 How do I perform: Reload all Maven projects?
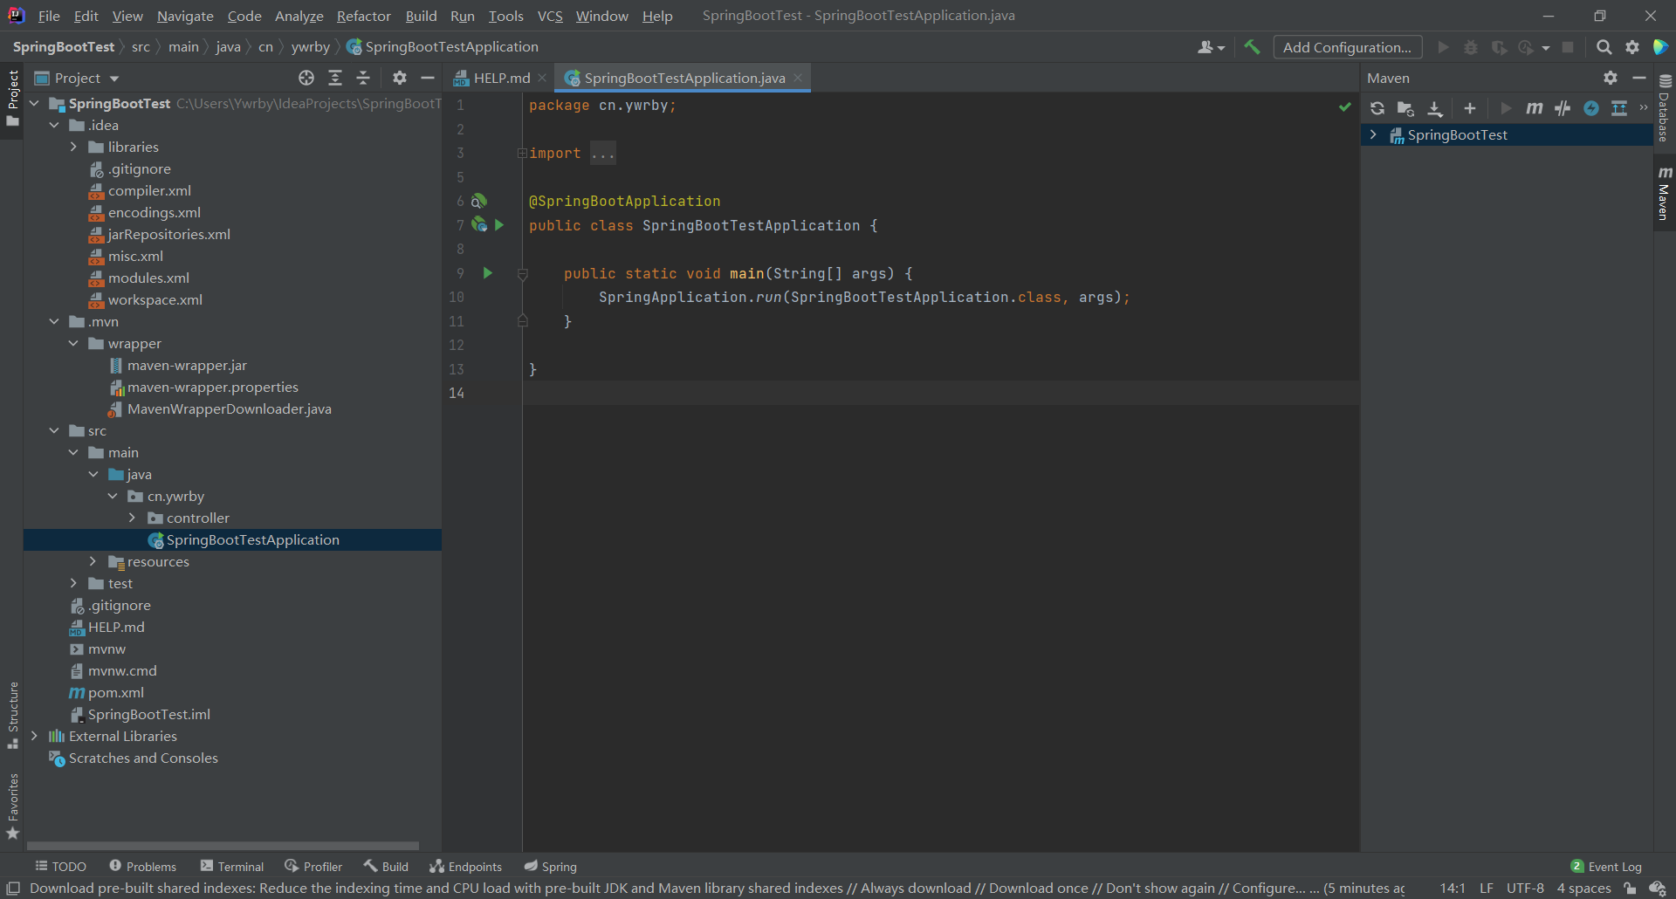[1377, 108]
